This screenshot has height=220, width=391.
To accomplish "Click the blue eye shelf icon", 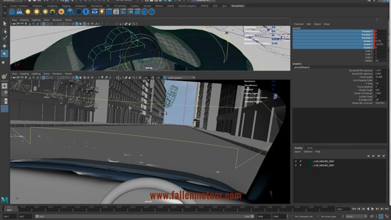I will click(x=95, y=12).
